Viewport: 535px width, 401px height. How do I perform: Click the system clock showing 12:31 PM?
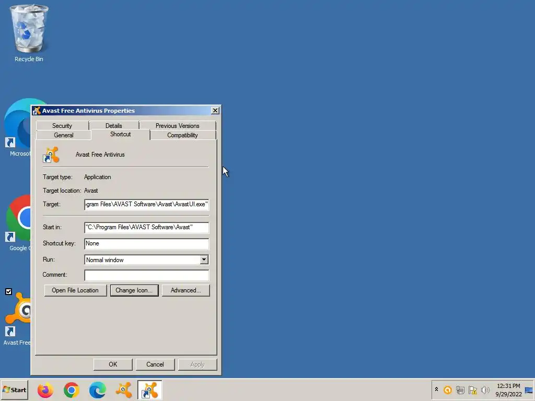pos(508,390)
